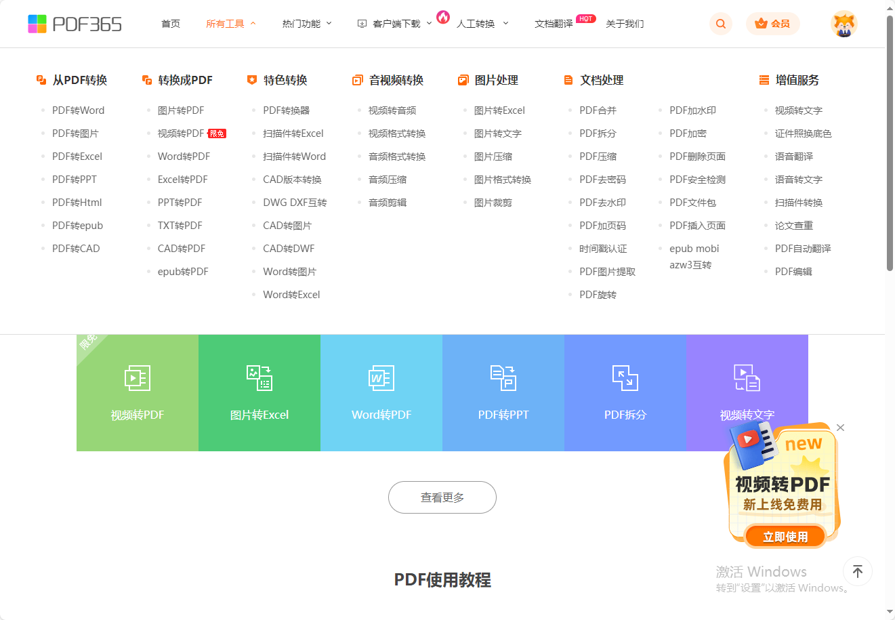Open the PDF转换器 link
895x620 pixels.
pos(287,110)
